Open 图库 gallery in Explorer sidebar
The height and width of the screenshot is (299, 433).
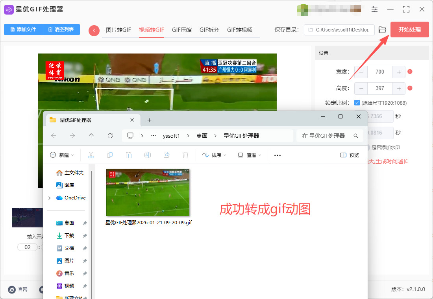[65, 185]
